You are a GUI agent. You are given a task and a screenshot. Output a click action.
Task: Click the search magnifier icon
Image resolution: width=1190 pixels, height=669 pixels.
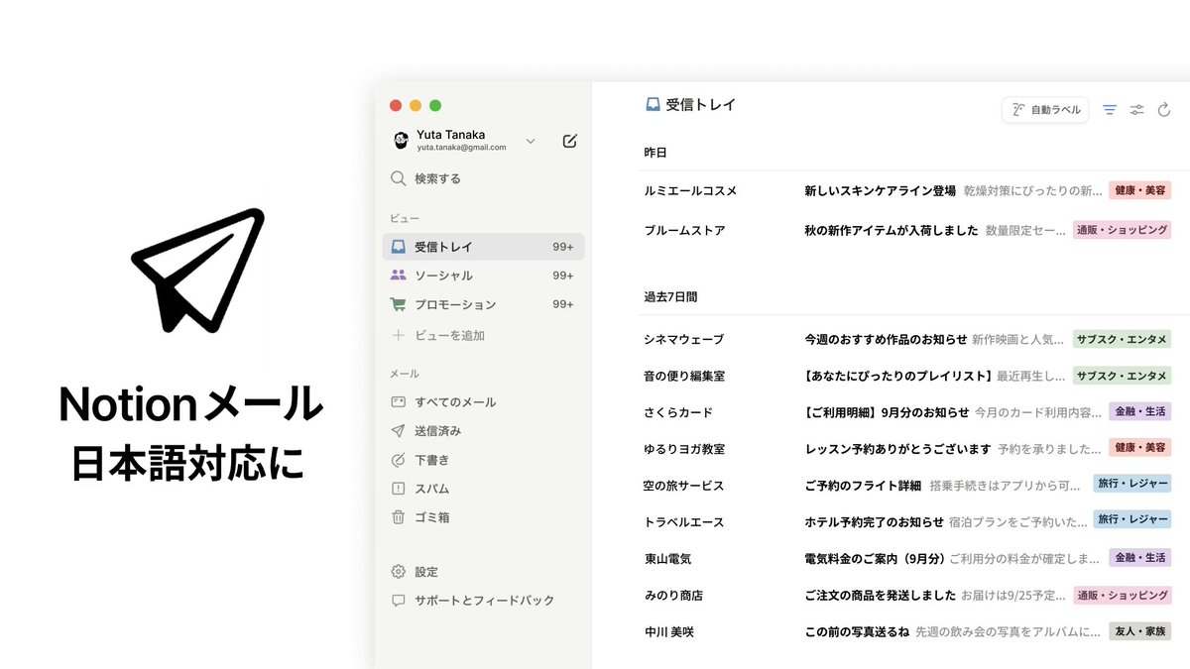point(398,179)
